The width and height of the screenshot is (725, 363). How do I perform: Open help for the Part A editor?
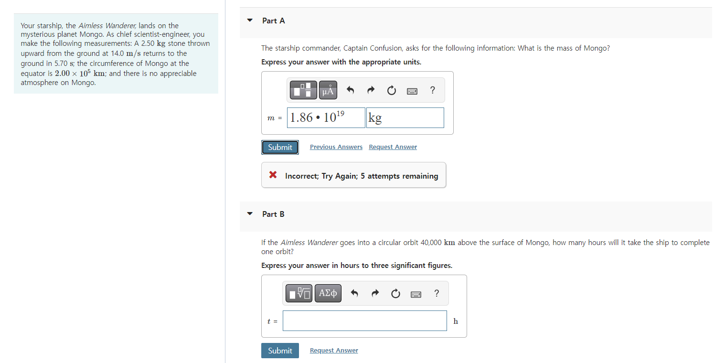point(433,90)
